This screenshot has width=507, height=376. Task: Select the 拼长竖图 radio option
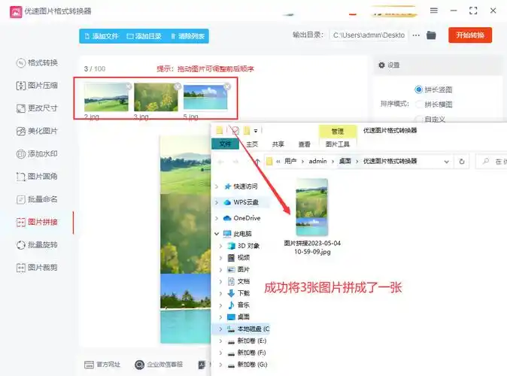419,89
